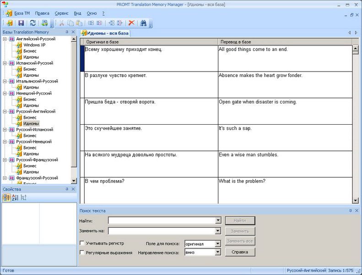Sort properties alphabetically with A-Z icon
Viewport: 362px width, 275px height.
pos(15,198)
